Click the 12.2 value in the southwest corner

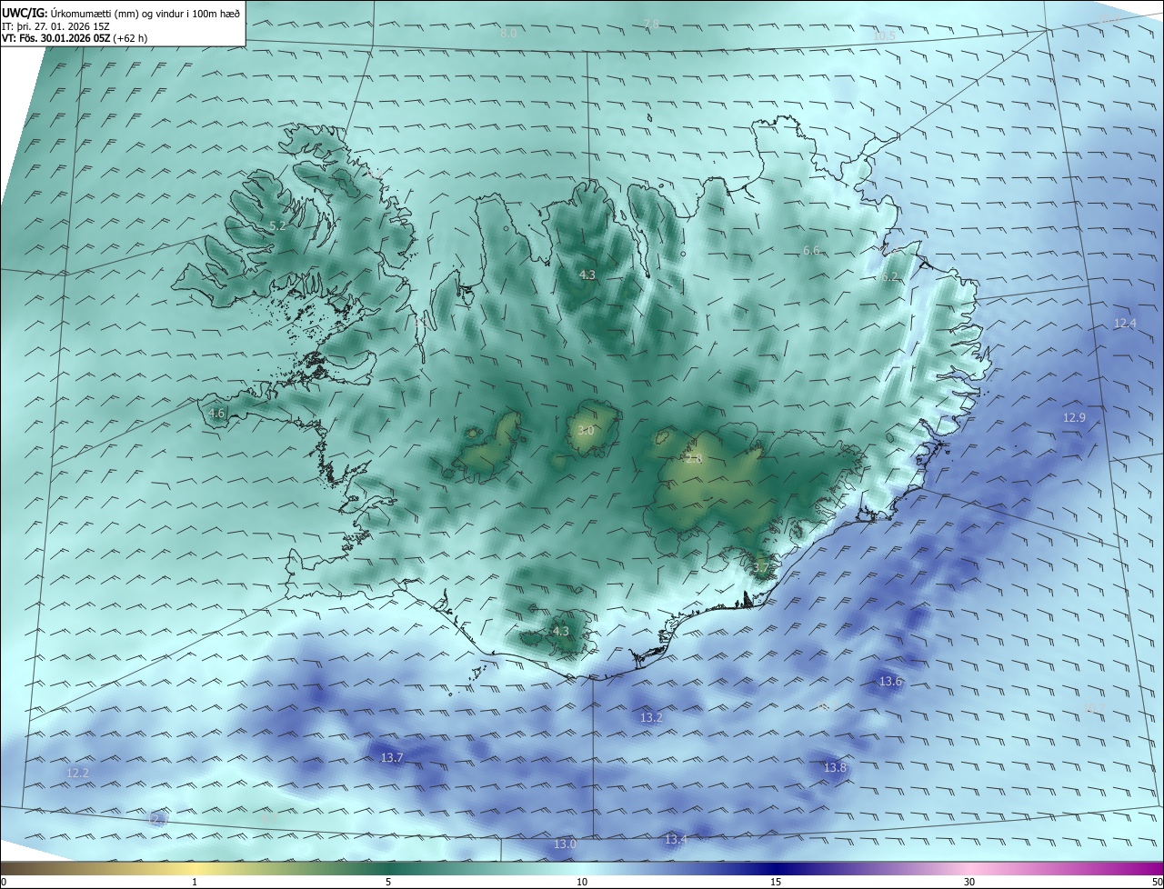coord(78,773)
